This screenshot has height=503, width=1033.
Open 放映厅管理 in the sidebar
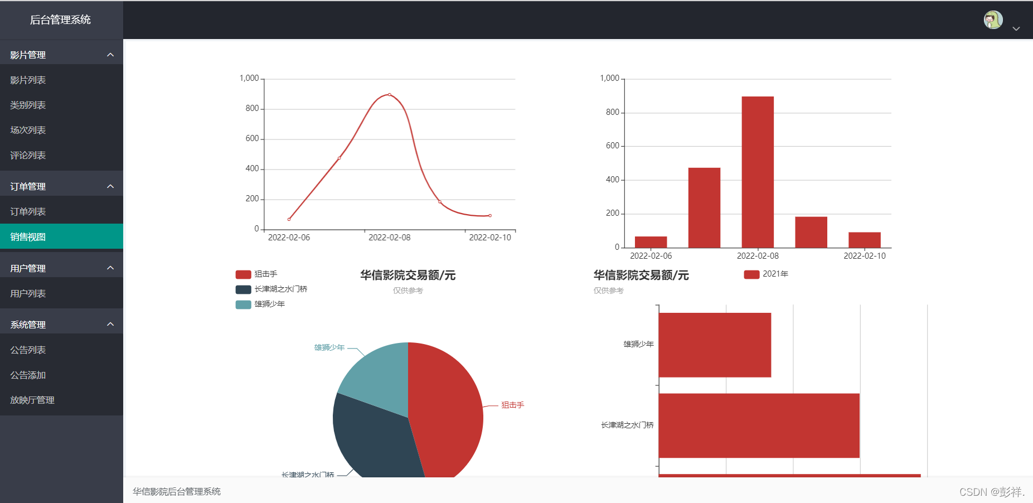[x=61, y=400]
